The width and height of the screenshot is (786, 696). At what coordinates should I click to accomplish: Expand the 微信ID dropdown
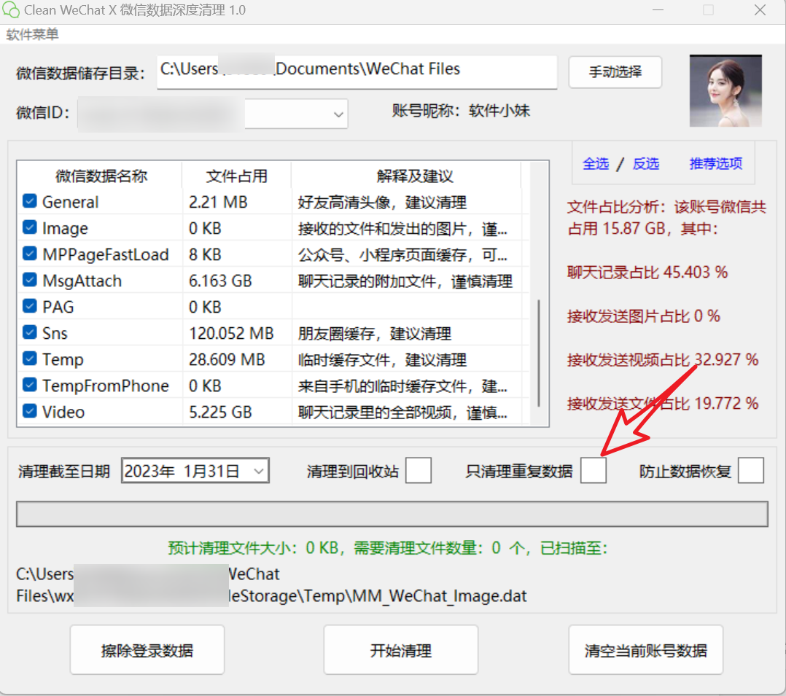pos(338,114)
